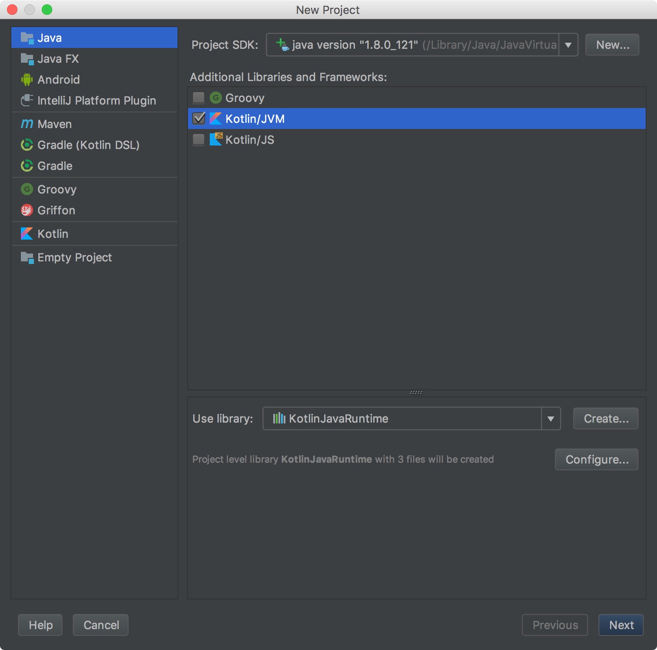The height and width of the screenshot is (650, 657).
Task: Check the Kotlin/JS framework option
Action: [x=198, y=139]
